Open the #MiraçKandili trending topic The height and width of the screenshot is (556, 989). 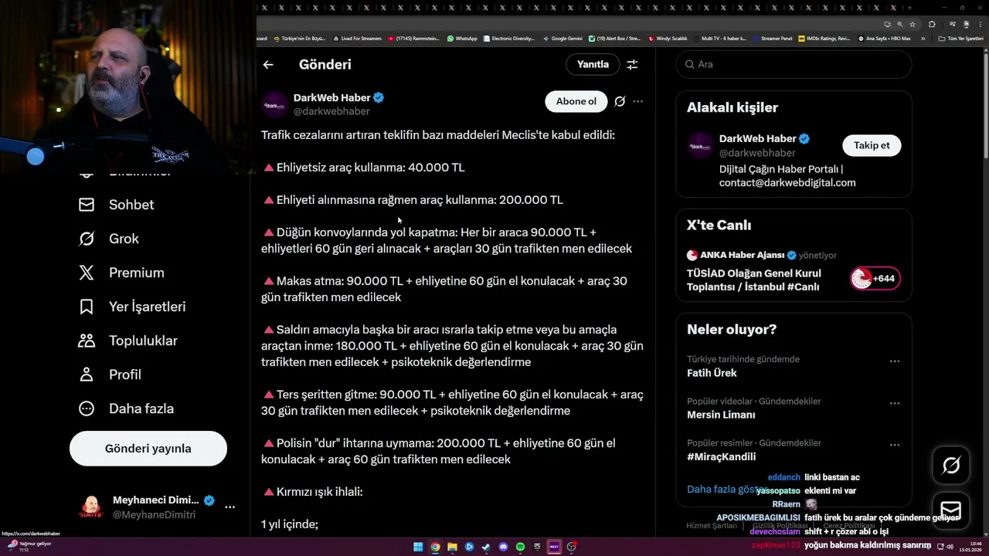pos(721,456)
